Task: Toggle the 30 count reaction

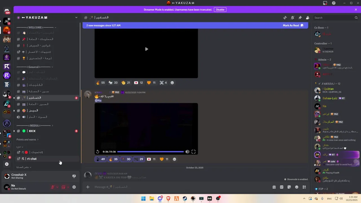Action: [x=126, y=159]
